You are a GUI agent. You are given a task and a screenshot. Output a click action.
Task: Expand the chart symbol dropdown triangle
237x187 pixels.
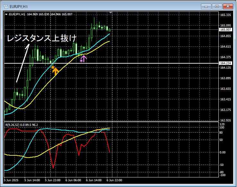[6, 14]
